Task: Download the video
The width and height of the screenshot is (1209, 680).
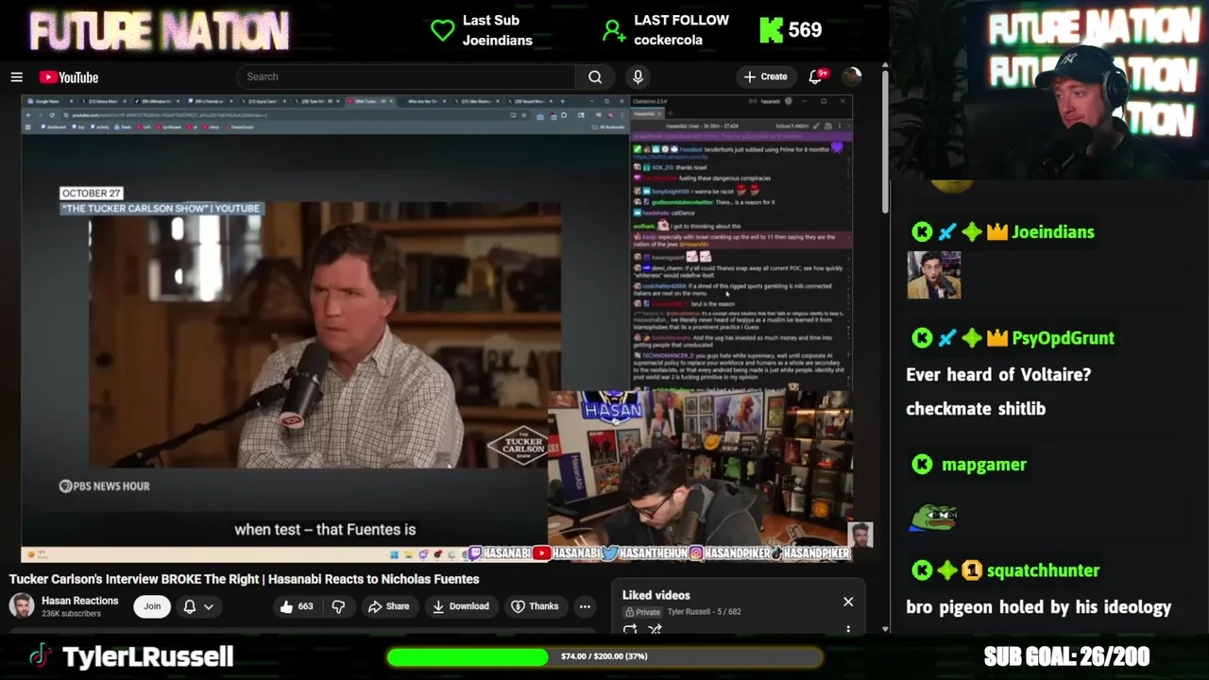Action: pos(460,606)
